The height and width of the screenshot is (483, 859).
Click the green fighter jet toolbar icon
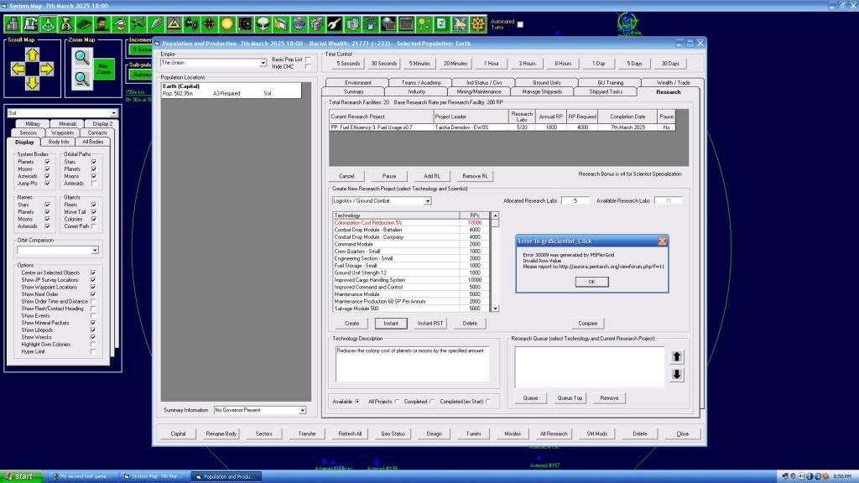click(138, 24)
